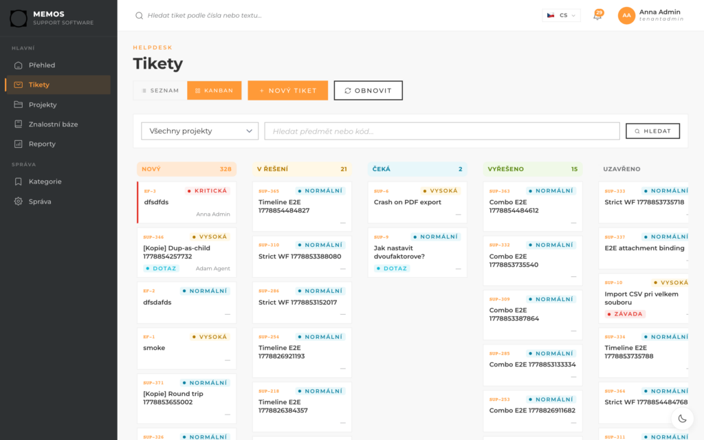Viewport: 704px width, 440px height.
Task: Click the Tikety envelope icon
Action: [x=19, y=85]
